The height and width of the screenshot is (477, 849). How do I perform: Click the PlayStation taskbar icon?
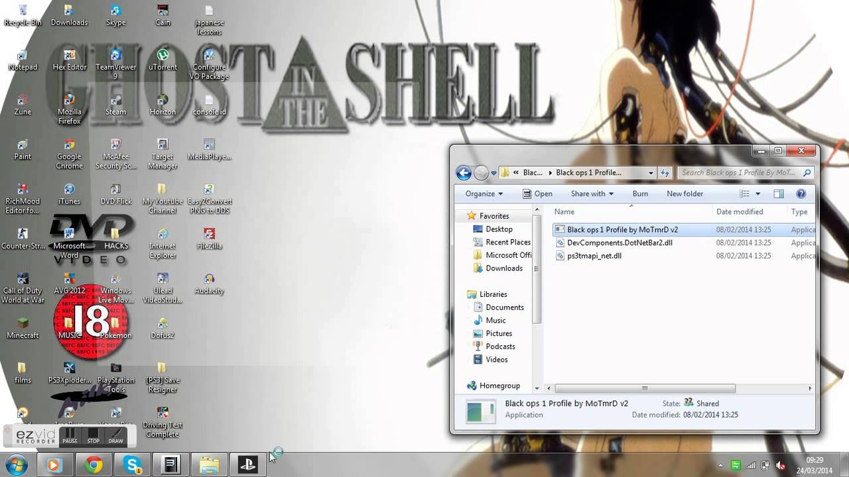pos(248,465)
